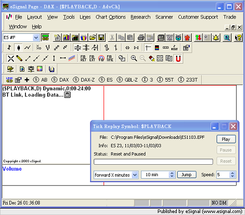The image size is (245, 215).
Task: Open the Lines menu
Action: click(x=85, y=17)
